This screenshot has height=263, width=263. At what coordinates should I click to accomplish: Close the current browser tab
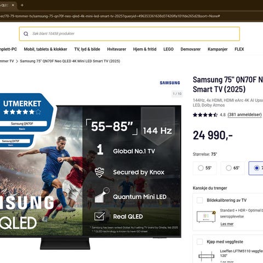(x=13, y=5)
